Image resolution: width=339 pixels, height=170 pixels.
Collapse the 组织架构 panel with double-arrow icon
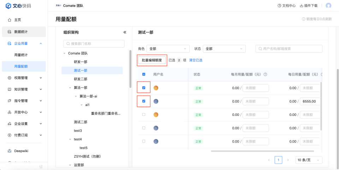coord(125,32)
